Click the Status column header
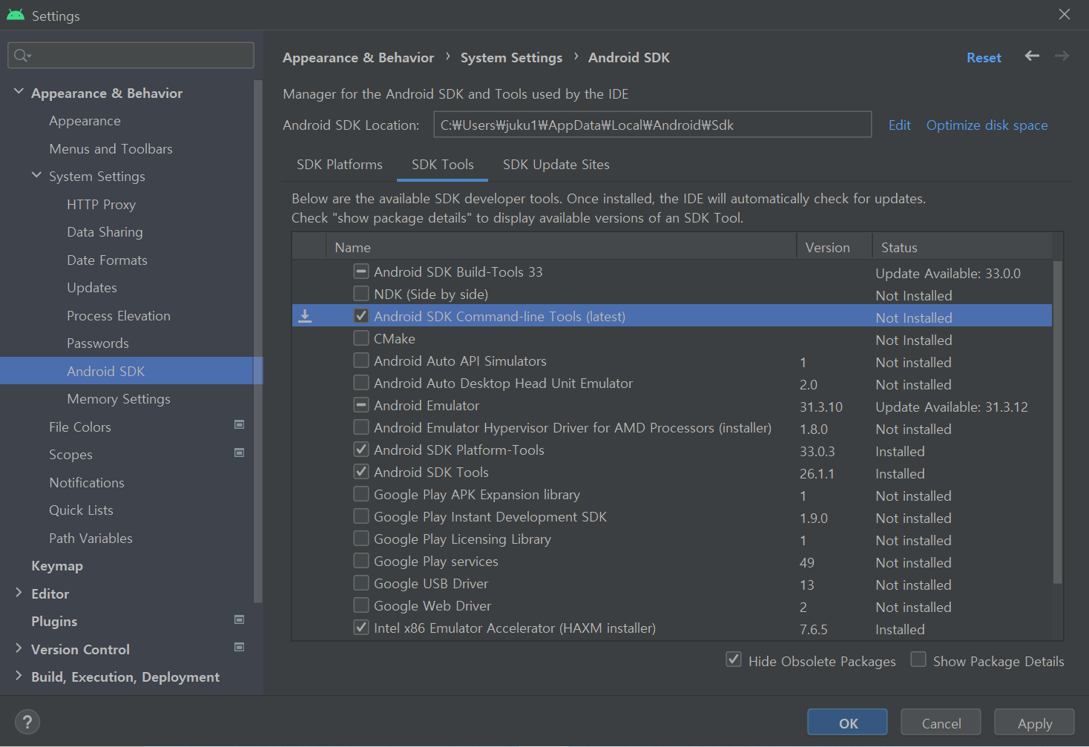1089x747 pixels. (x=962, y=247)
